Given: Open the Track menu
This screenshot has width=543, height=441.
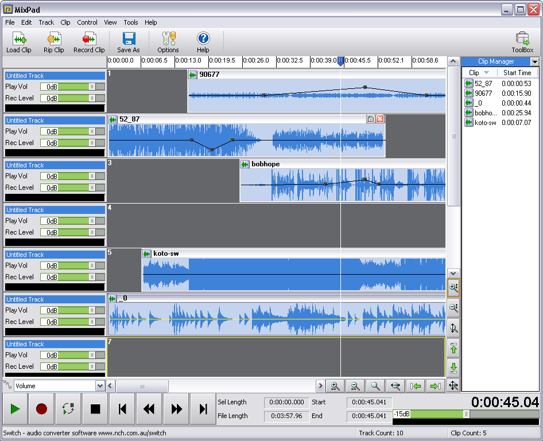Looking at the screenshot, I should coord(46,22).
